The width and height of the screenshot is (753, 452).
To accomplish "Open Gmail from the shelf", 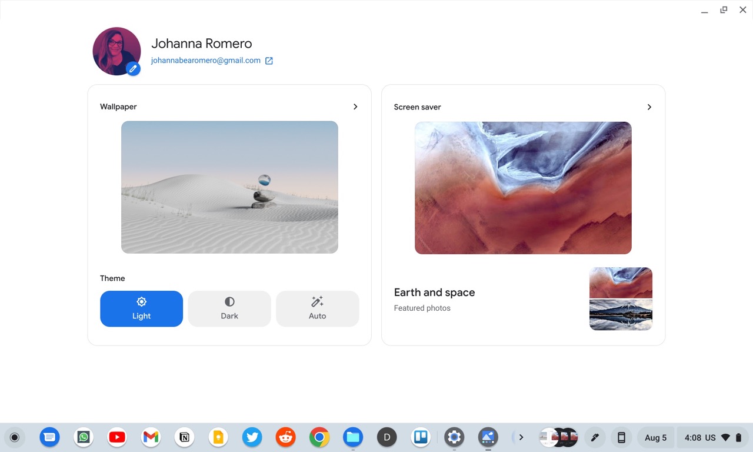I will [151, 437].
